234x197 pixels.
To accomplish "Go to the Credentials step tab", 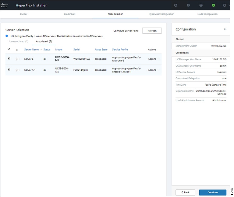I will click(69, 14).
